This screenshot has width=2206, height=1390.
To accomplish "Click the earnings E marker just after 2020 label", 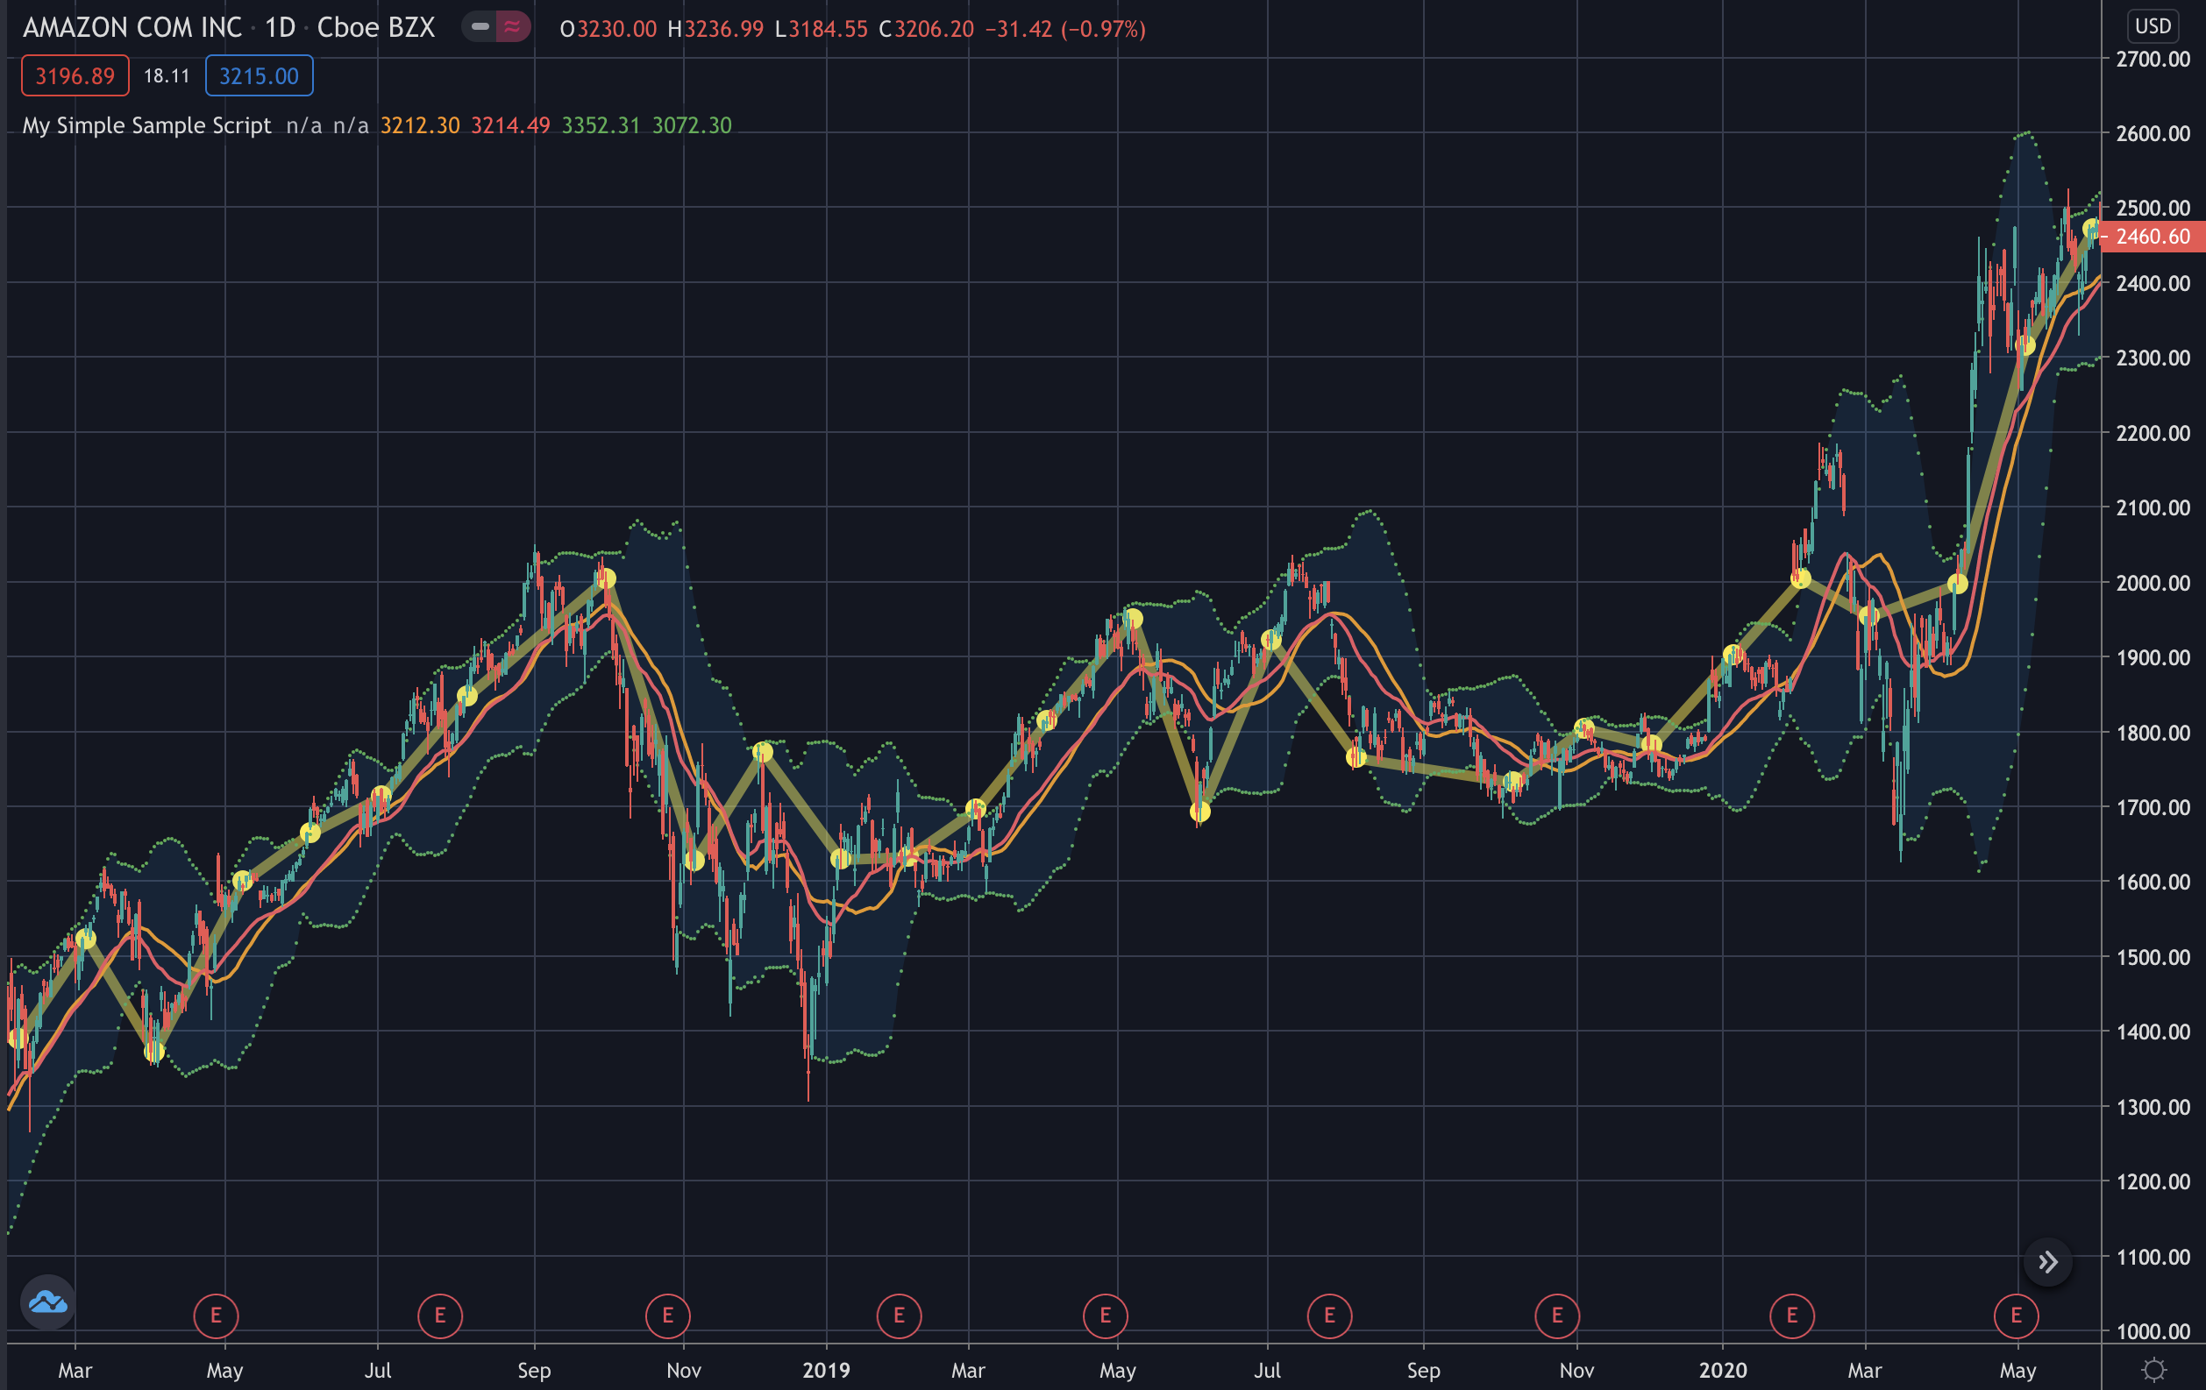I will click(x=1792, y=1316).
